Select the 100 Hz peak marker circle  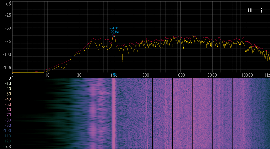114,35
